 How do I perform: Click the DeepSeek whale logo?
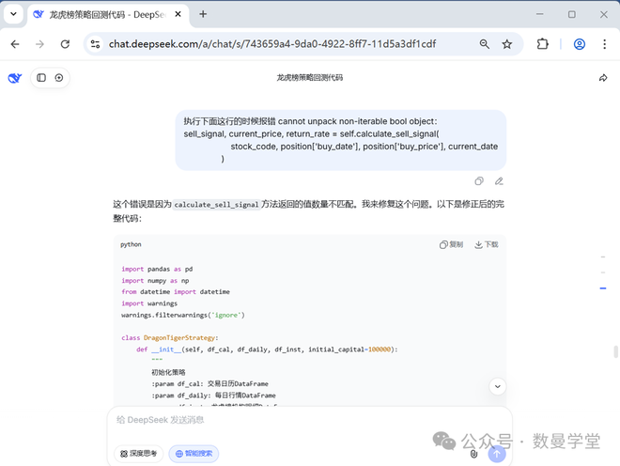[14, 78]
